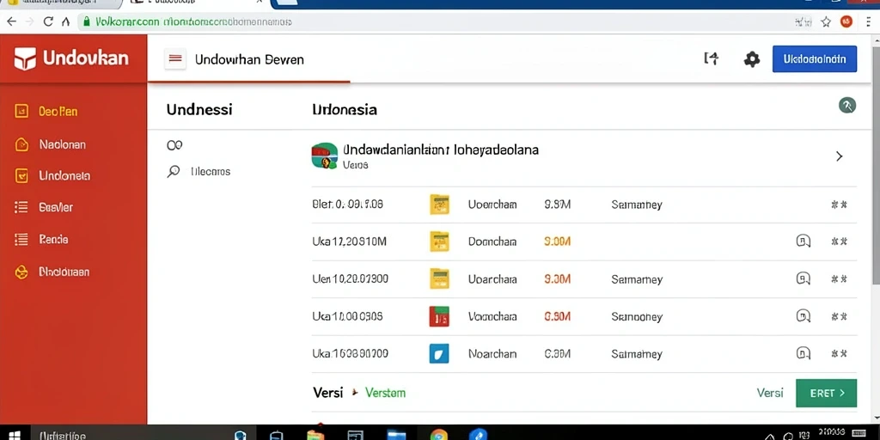The width and height of the screenshot is (880, 440).
Task: Click the comment icon in Noarchan row
Action: (804, 353)
